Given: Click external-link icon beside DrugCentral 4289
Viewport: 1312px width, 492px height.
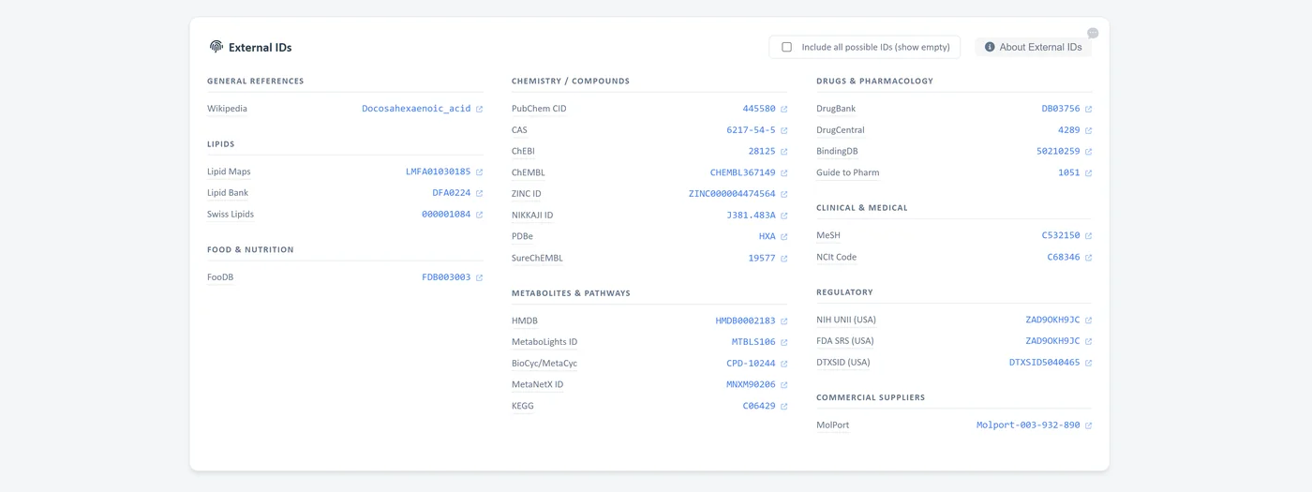Looking at the screenshot, I should (x=1088, y=131).
